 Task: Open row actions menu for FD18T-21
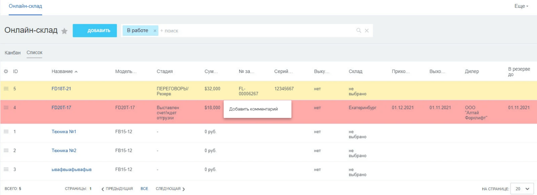click(x=6, y=89)
